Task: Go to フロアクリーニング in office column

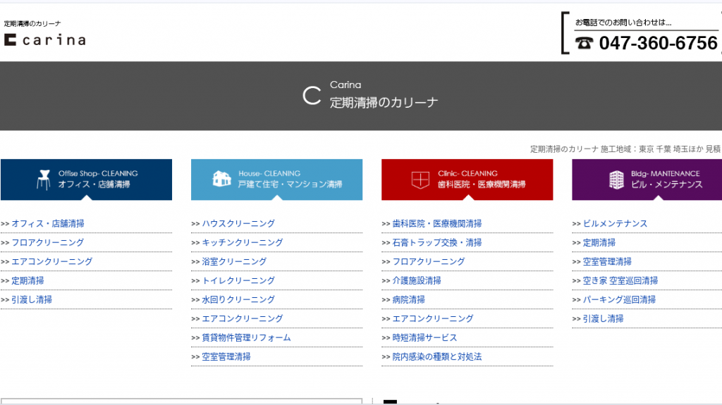Action: (48, 242)
